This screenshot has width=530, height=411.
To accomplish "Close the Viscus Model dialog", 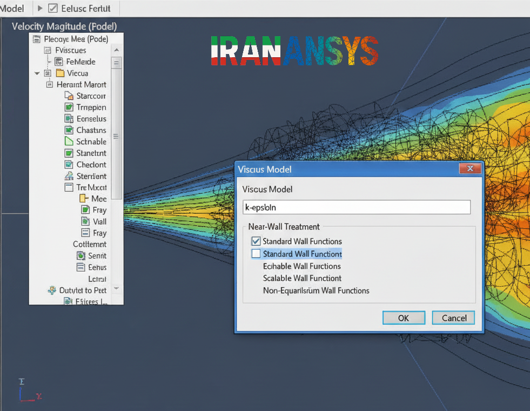I will (470, 169).
